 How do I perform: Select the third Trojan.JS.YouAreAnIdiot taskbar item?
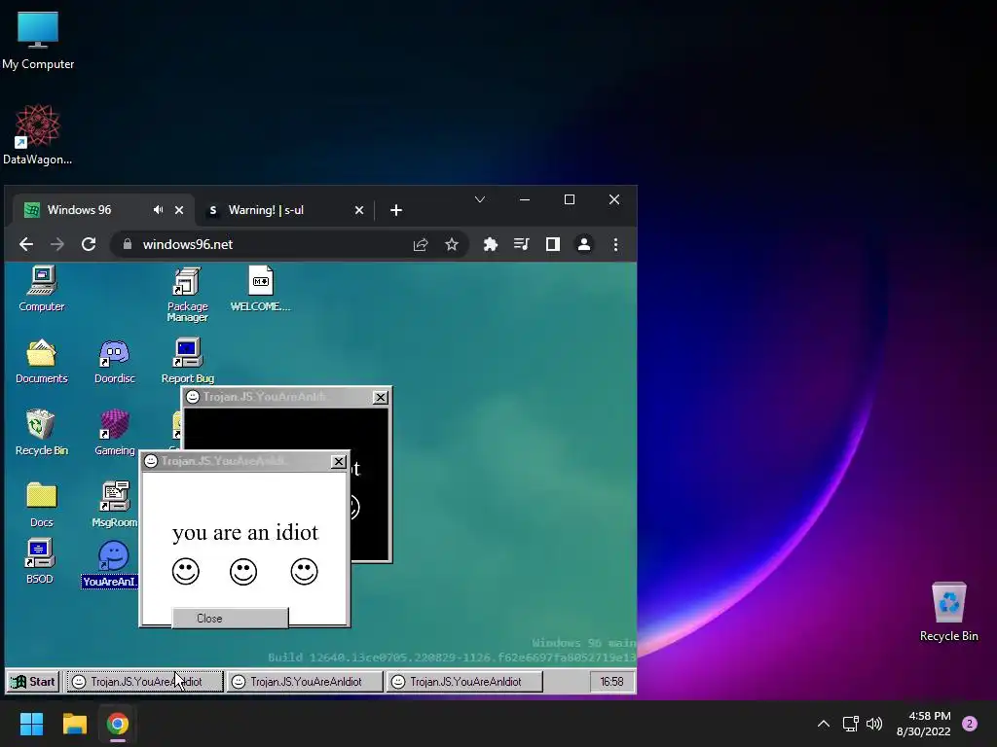pyautogui.click(x=464, y=682)
